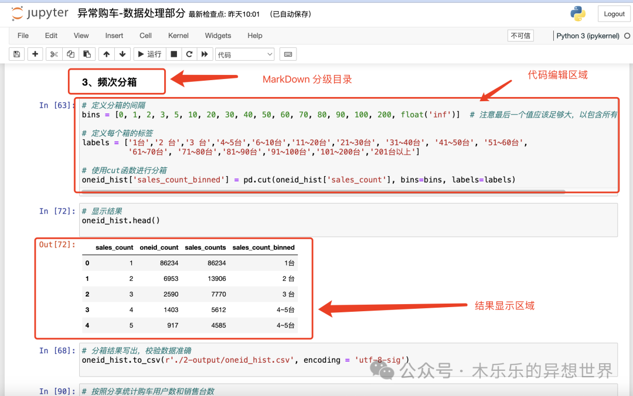Open the Help menu

255,36
